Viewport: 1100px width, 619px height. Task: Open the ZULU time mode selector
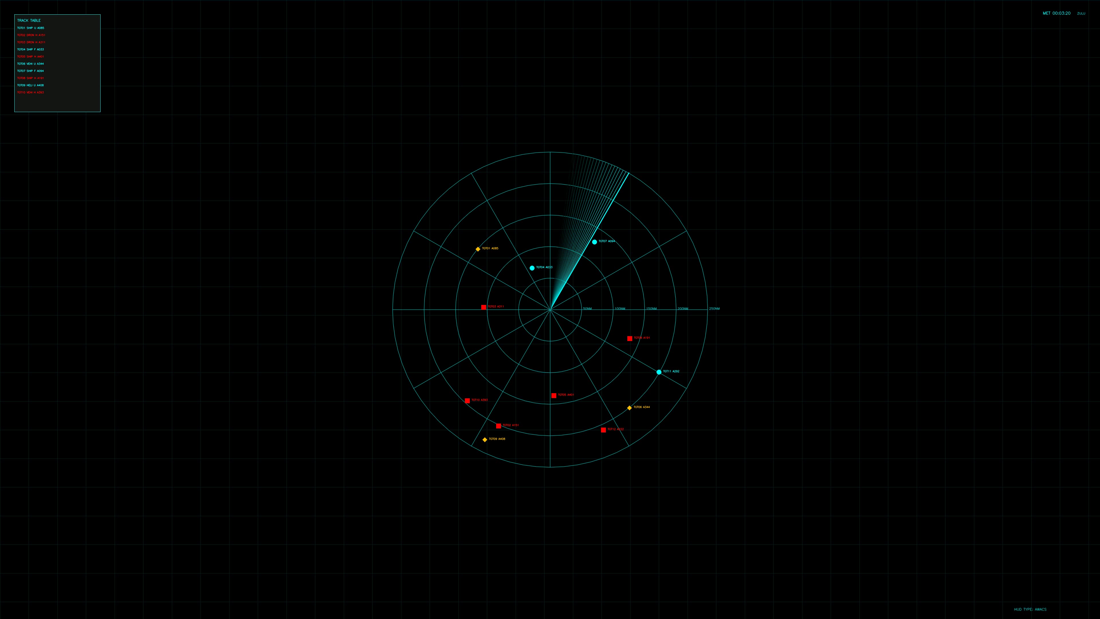point(1081,13)
